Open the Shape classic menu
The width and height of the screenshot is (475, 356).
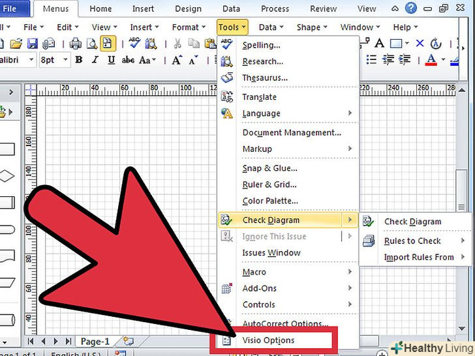(312, 27)
